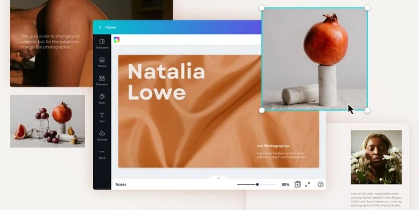
Task: Select the woman with flowers portrait photo
Action: click(x=376, y=157)
